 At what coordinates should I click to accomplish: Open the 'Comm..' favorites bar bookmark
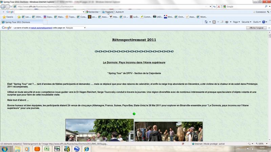pyautogui.click(x=146, y=17)
